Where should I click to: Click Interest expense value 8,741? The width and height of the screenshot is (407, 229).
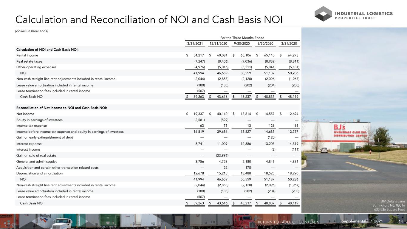pos(199,143)
